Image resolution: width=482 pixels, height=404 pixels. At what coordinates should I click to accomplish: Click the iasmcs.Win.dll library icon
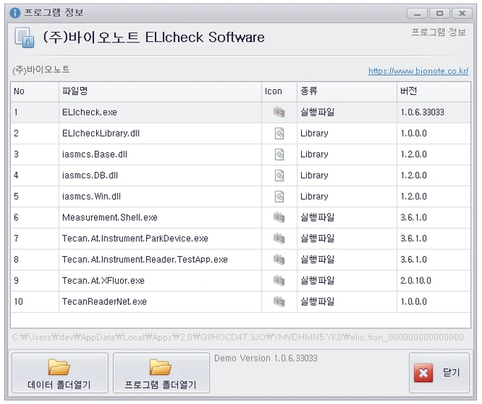279,197
